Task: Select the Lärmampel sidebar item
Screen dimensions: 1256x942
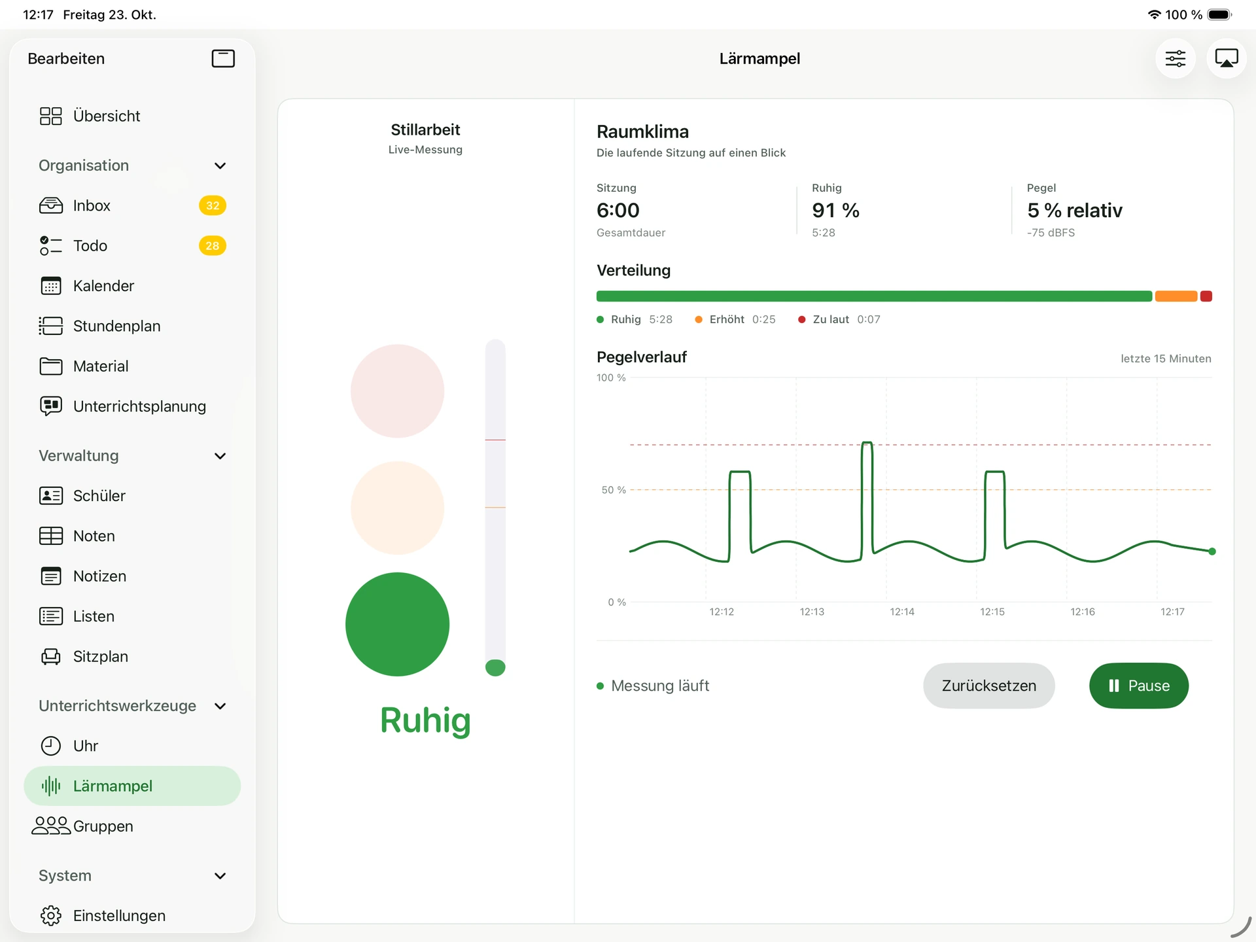Action: (x=132, y=786)
